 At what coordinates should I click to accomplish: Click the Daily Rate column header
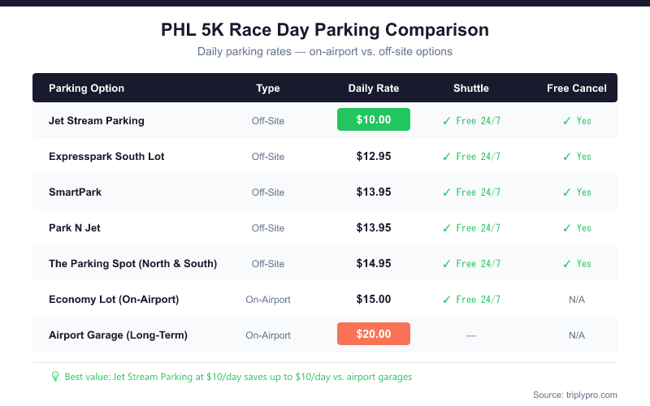pyautogui.click(x=374, y=88)
